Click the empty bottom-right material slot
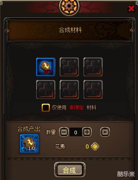Screen dimensions: 138x180 coord(93,89)
